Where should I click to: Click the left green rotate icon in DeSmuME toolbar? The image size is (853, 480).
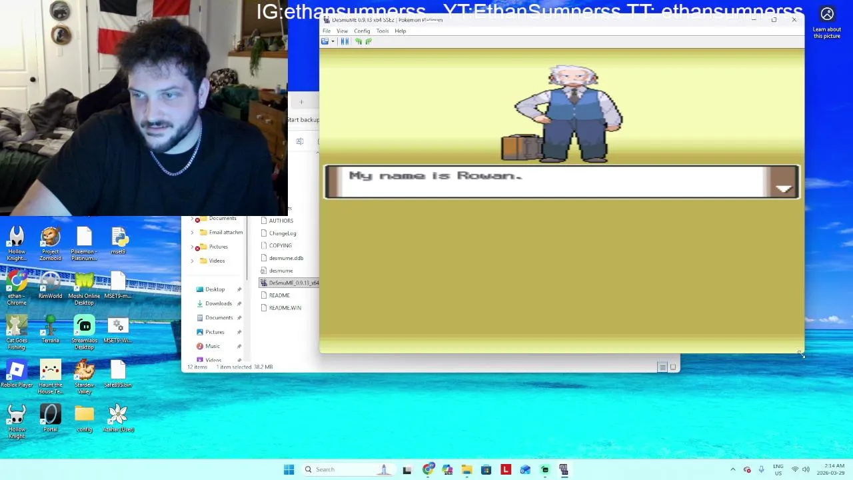coord(359,41)
